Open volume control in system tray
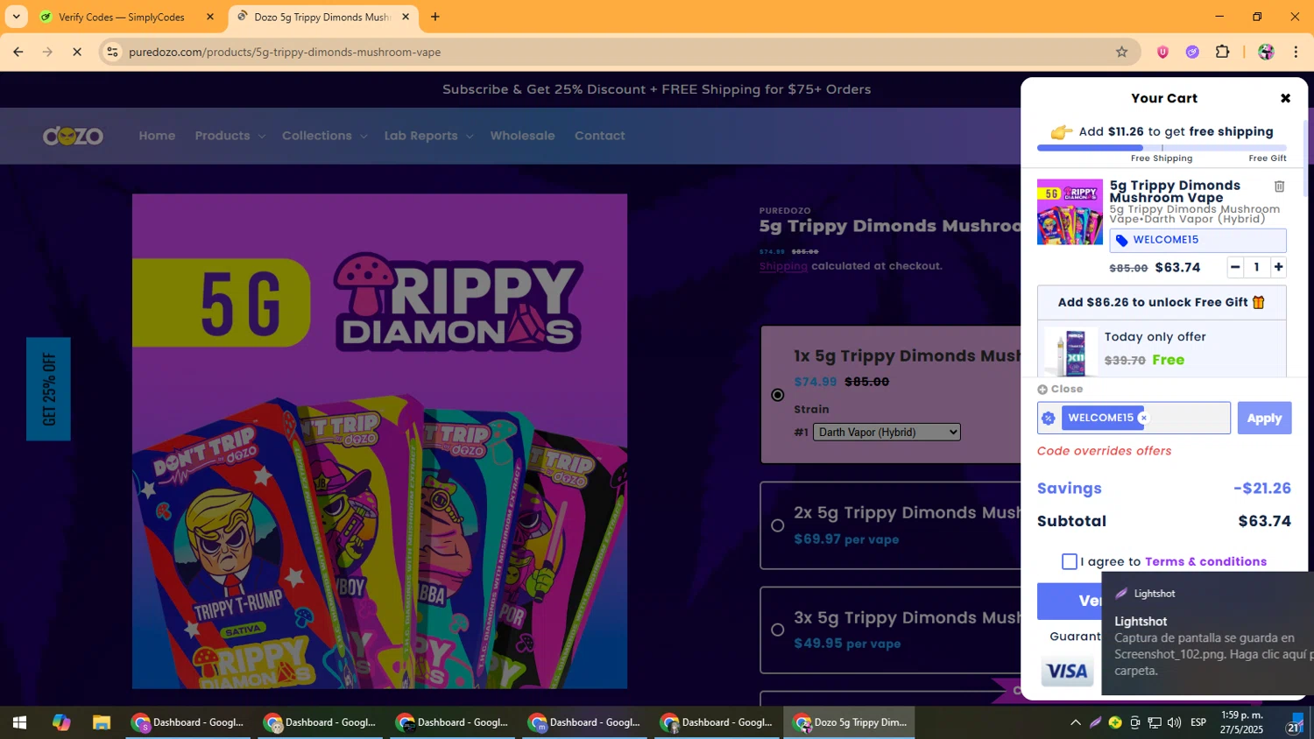The width and height of the screenshot is (1314, 739). click(1174, 722)
